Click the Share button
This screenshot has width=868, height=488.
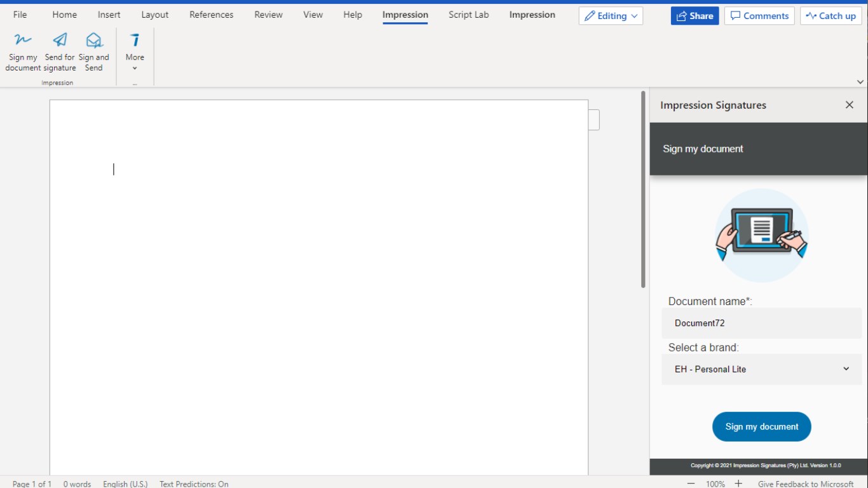pyautogui.click(x=695, y=16)
